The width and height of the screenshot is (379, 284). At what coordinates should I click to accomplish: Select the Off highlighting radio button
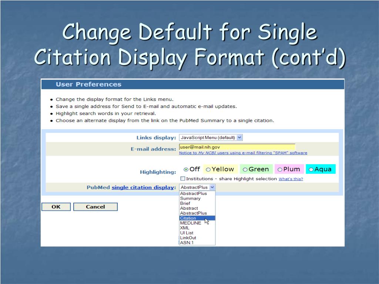(x=186, y=169)
